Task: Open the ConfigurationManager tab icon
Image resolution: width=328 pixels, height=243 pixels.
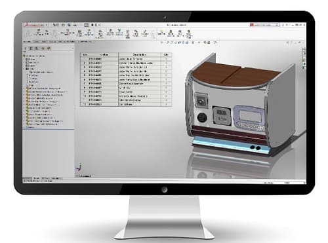Action: pos(37,48)
